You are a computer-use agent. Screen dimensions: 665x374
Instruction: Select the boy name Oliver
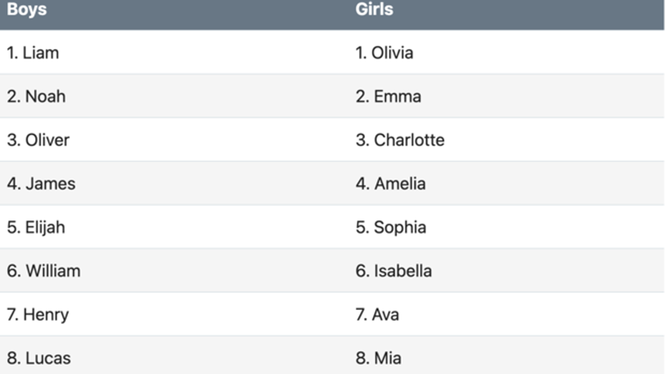47,140
